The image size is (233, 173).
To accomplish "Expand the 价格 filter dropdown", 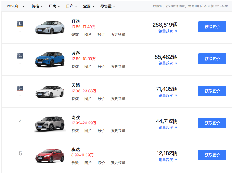I will coord(37,6).
